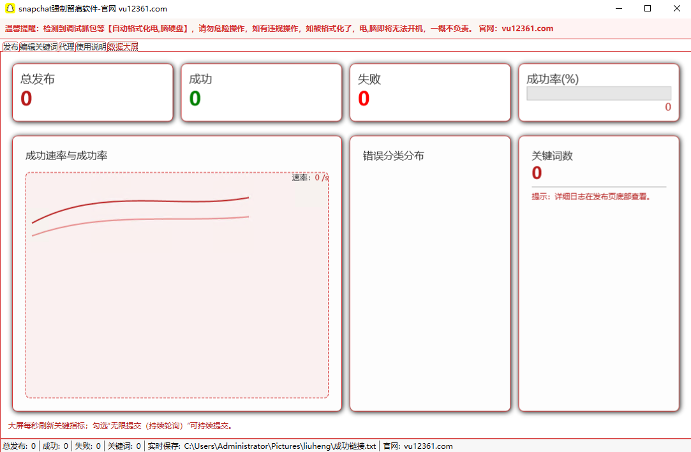Click the red 失败 count value

(364, 99)
